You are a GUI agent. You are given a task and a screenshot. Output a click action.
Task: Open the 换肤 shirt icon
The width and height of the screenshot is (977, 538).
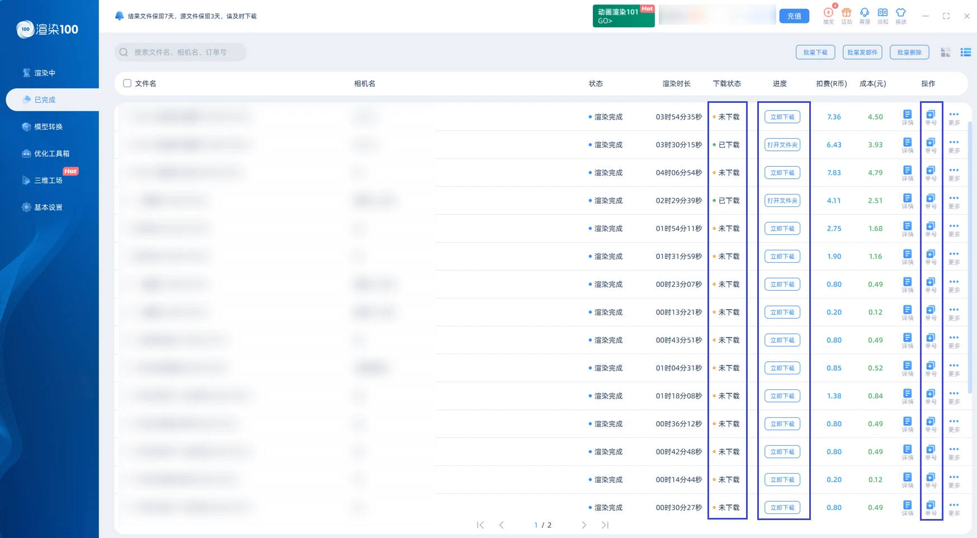[901, 16]
